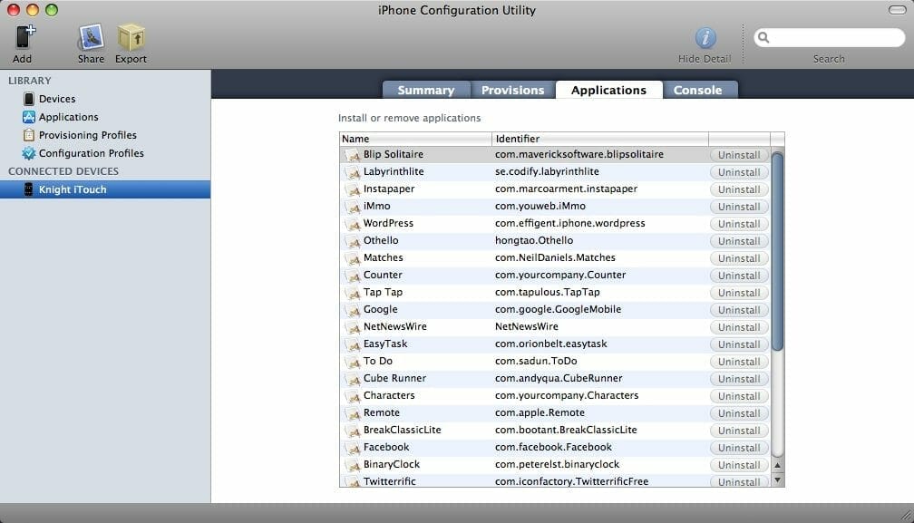Select the Knight iTouch connected device
Screen dimensions: 914x523
(72, 189)
